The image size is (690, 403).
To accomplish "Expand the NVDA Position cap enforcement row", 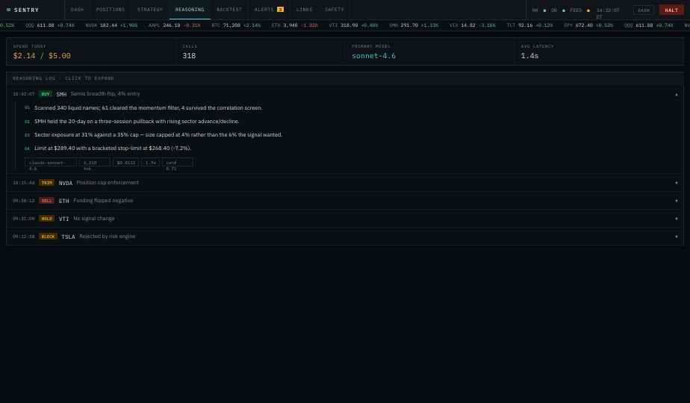I will click(x=345, y=183).
